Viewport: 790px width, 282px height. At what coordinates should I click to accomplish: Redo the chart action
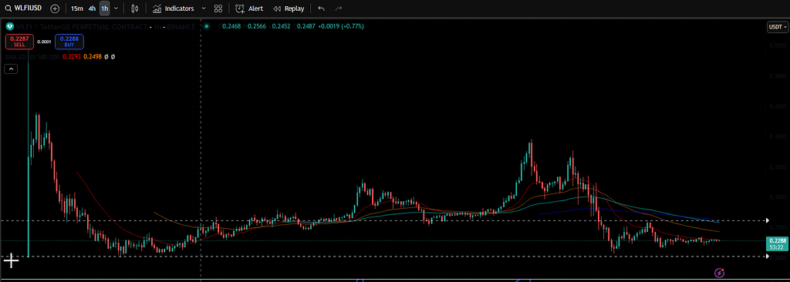point(339,8)
